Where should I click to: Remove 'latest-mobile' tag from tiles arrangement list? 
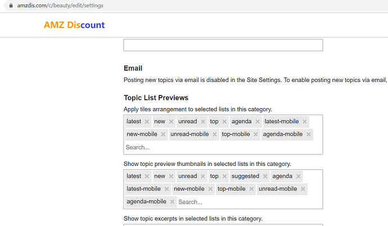pyautogui.click(x=305, y=122)
